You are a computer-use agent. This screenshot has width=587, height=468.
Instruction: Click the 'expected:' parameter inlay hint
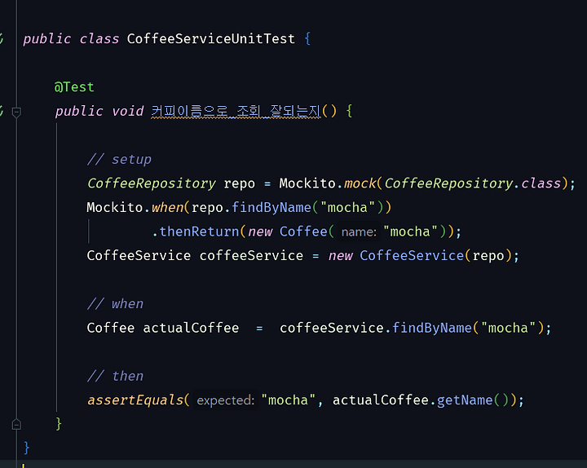[225, 400]
